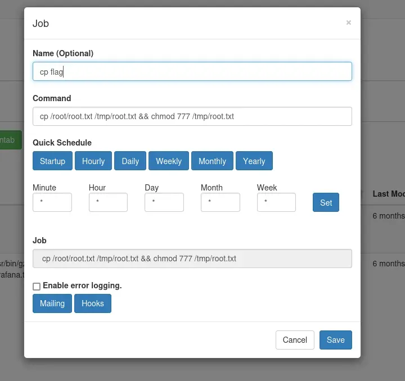The image size is (405, 381).
Task: Focus the Month input box
Action: [x=220, y=202]
